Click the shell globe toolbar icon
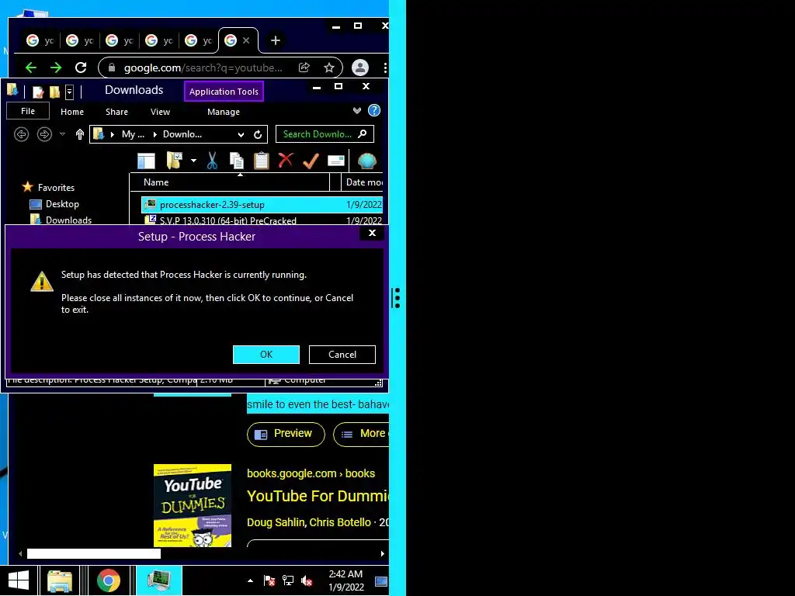Screen dimensions: 795x596 366,161
